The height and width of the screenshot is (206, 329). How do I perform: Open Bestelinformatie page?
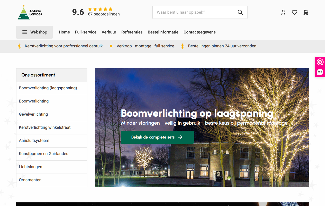click(163, 32)
